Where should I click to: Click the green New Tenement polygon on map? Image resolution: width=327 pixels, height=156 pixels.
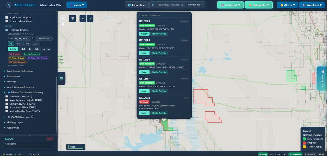pyautogui.click(x=291, y=75)
